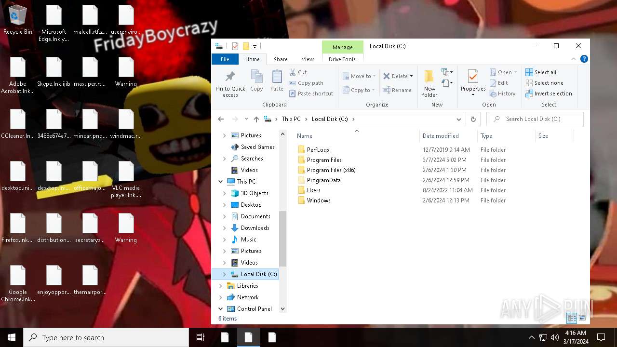
Task: Select the PerfLogs folder
Action: [x=318, y=150]
